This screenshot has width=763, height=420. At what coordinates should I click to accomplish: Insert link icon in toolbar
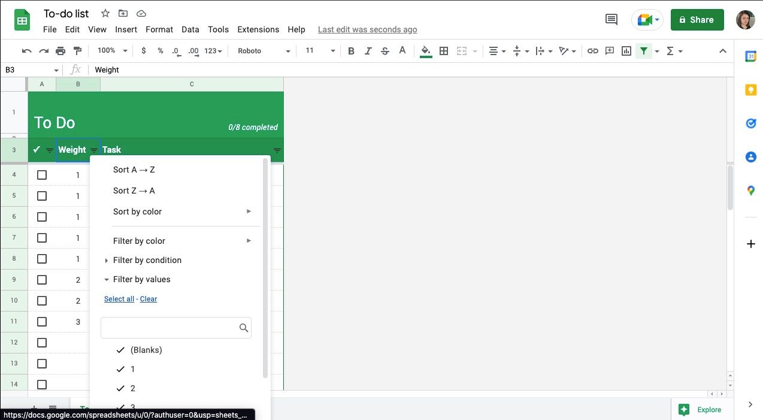pos(593,51)
